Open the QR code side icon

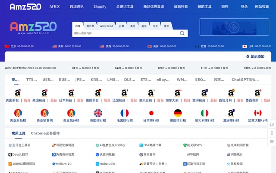click(272, 141)
